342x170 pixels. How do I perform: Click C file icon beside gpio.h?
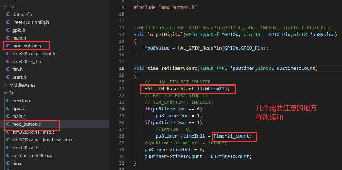(x=8, y=30)
